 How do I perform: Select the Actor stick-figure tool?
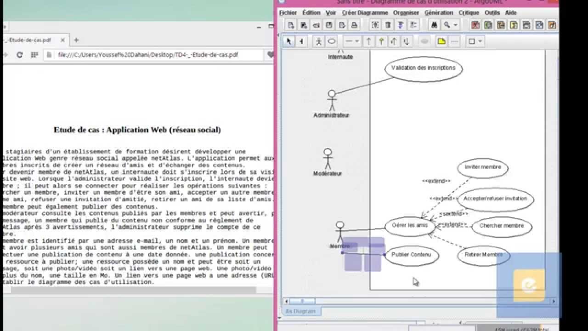pyautogui.click(x=318, y=41)
